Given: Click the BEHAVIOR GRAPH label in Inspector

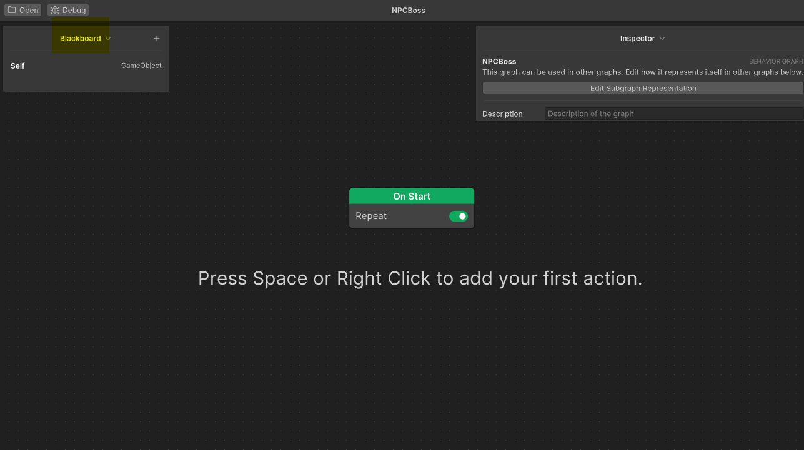Looking at the screenshot, I should coord(776,62).
